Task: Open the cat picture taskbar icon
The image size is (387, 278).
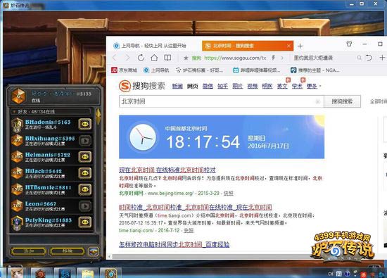Action: pos(17,273)
